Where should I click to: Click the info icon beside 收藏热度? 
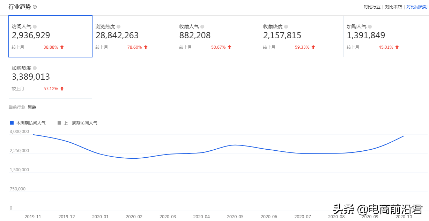tap(286, 26)
